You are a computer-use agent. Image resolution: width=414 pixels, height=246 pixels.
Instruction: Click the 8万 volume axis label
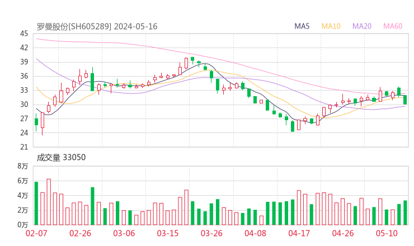click(23, 166)
